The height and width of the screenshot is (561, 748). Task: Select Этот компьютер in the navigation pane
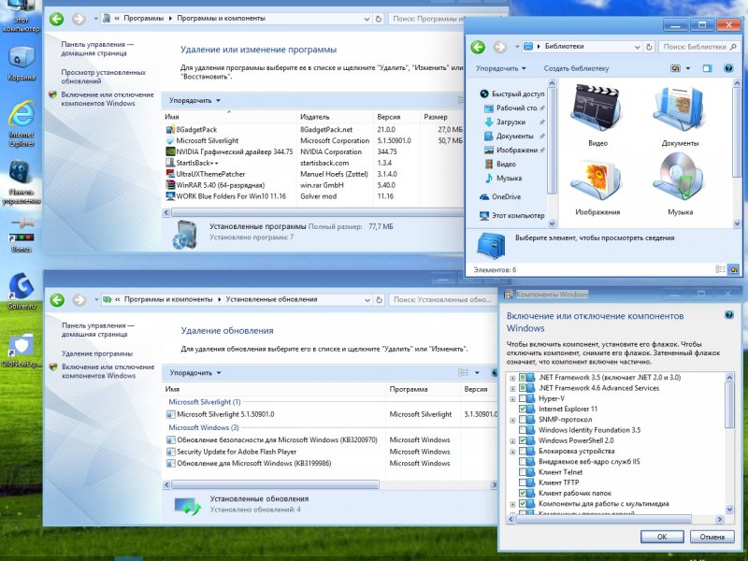point(511,215)
